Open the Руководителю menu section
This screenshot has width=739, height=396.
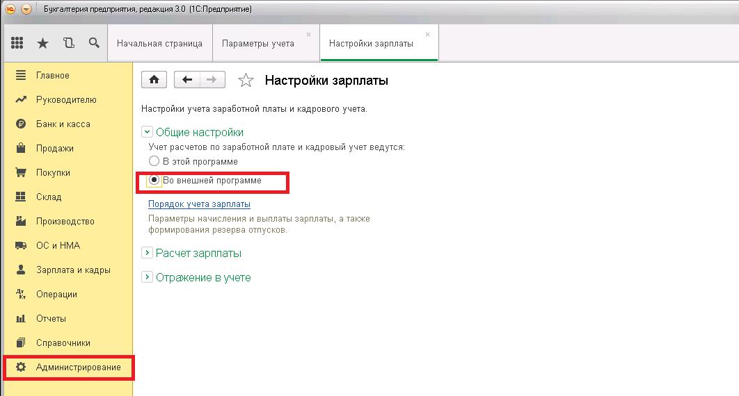[x=66, y=100]
